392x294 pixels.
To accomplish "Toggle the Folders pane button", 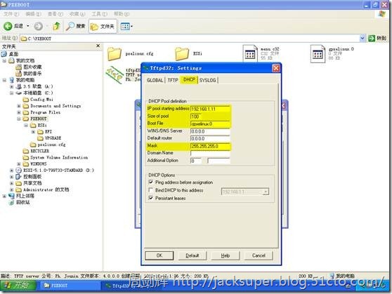I will tap(103, 26).
